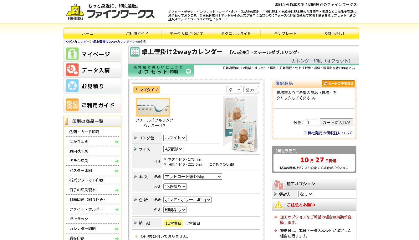The height and width of the screenshot is (240, 419).
Task: Click the yen estimate icon button
Action: [72, 86]
